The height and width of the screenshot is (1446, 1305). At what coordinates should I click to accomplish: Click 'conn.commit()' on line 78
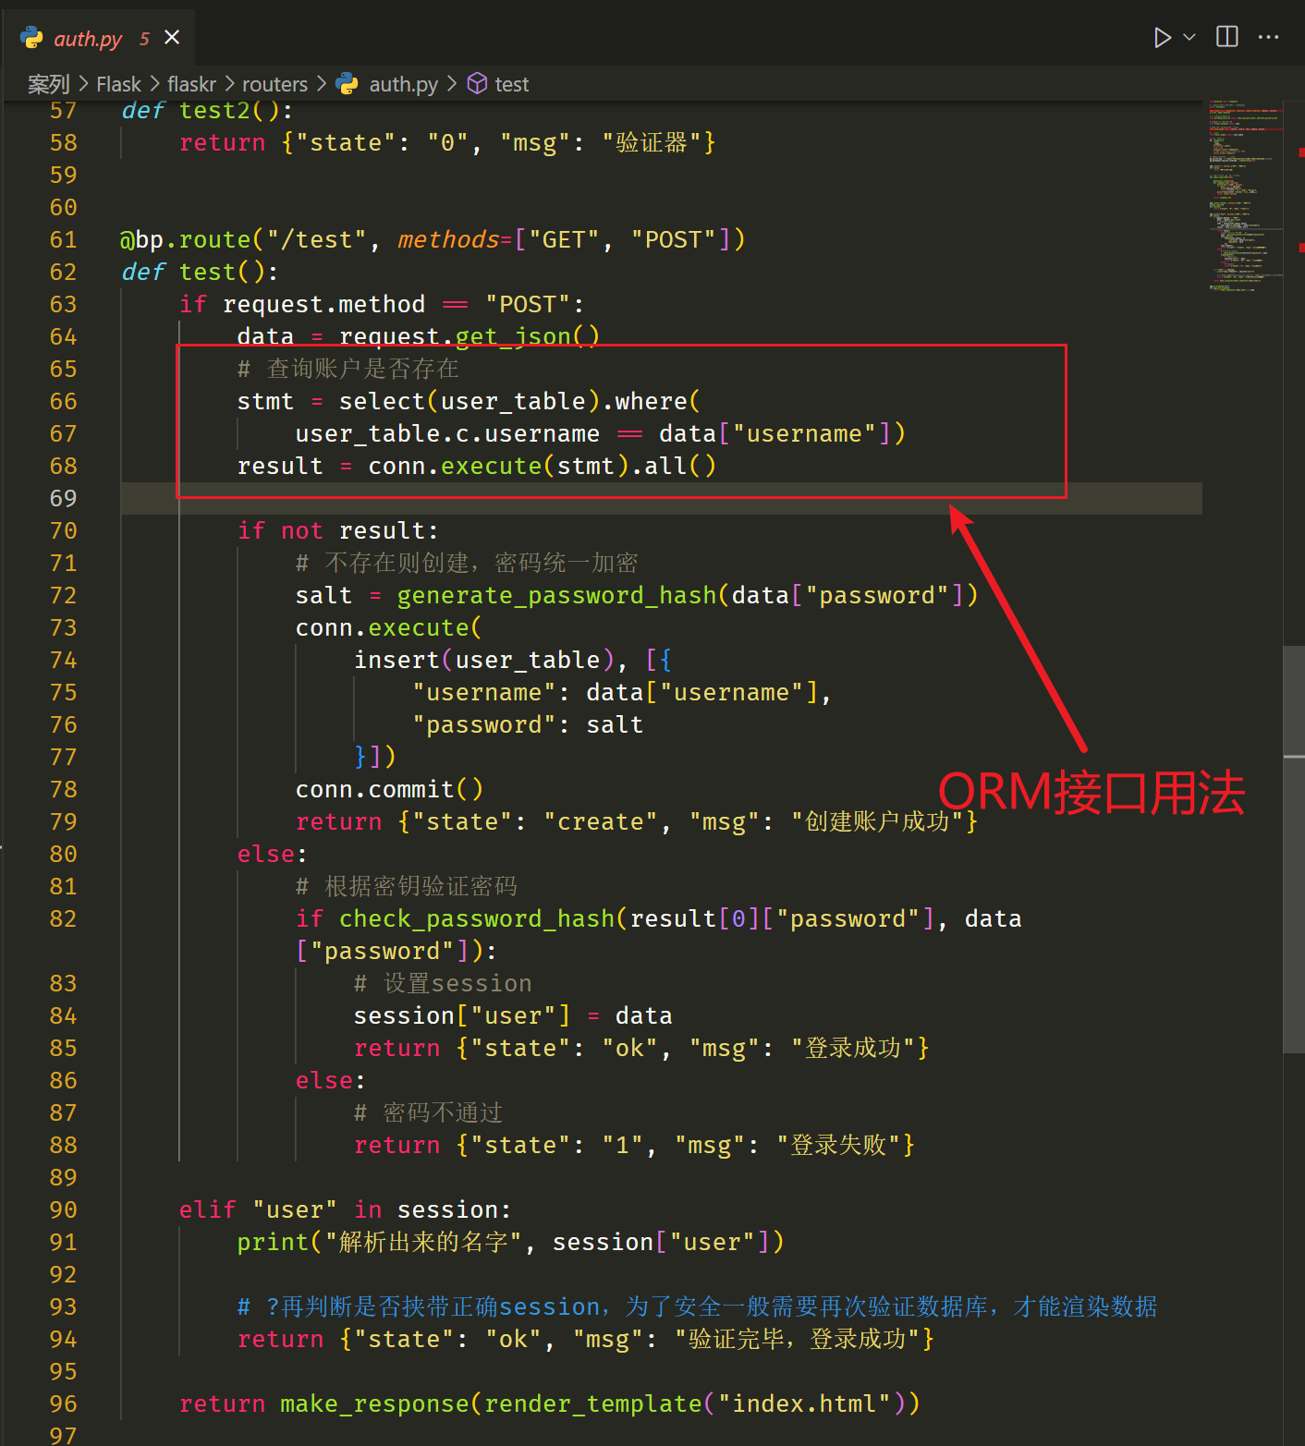click(389, 790)
